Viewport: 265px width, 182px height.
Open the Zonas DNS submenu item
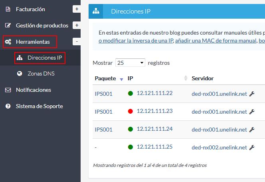tap(41, 74)
